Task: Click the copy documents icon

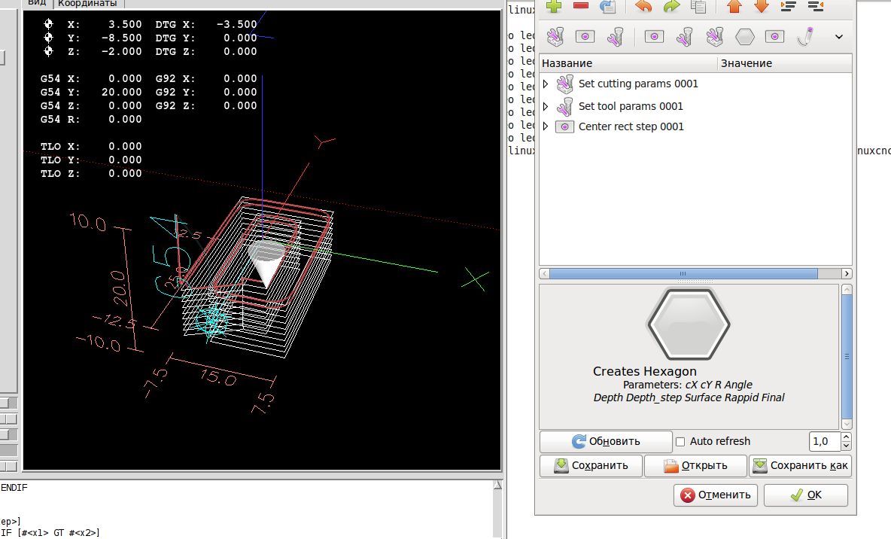Action: [x=698, y=7]
